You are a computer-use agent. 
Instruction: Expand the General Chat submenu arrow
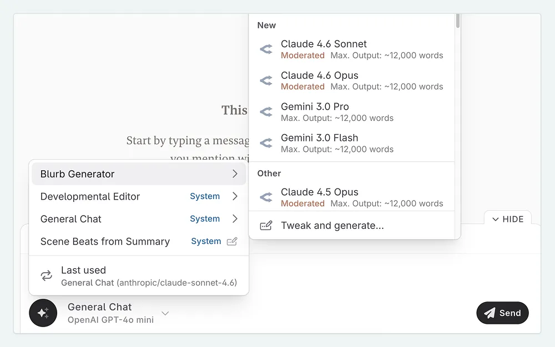click(235, 219)
